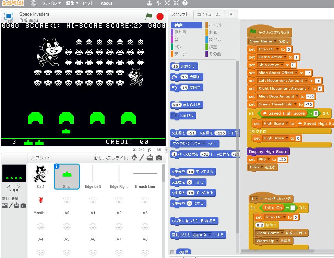Open the help question mark tool
This screenshot has width=334, height=258.
click(185, 3)
